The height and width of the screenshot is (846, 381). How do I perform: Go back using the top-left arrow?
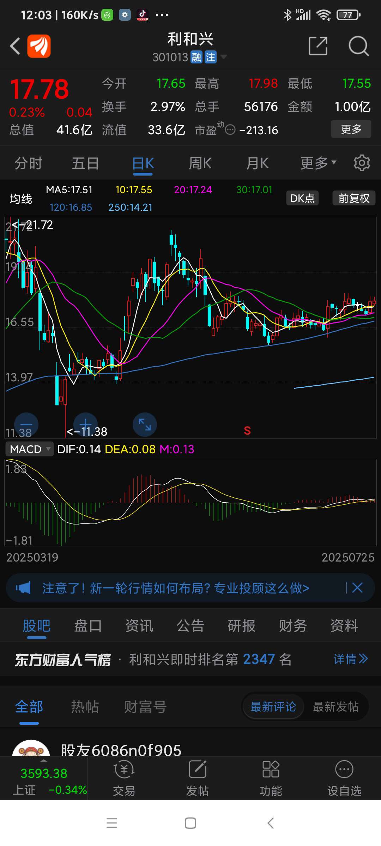coord(15,46)
